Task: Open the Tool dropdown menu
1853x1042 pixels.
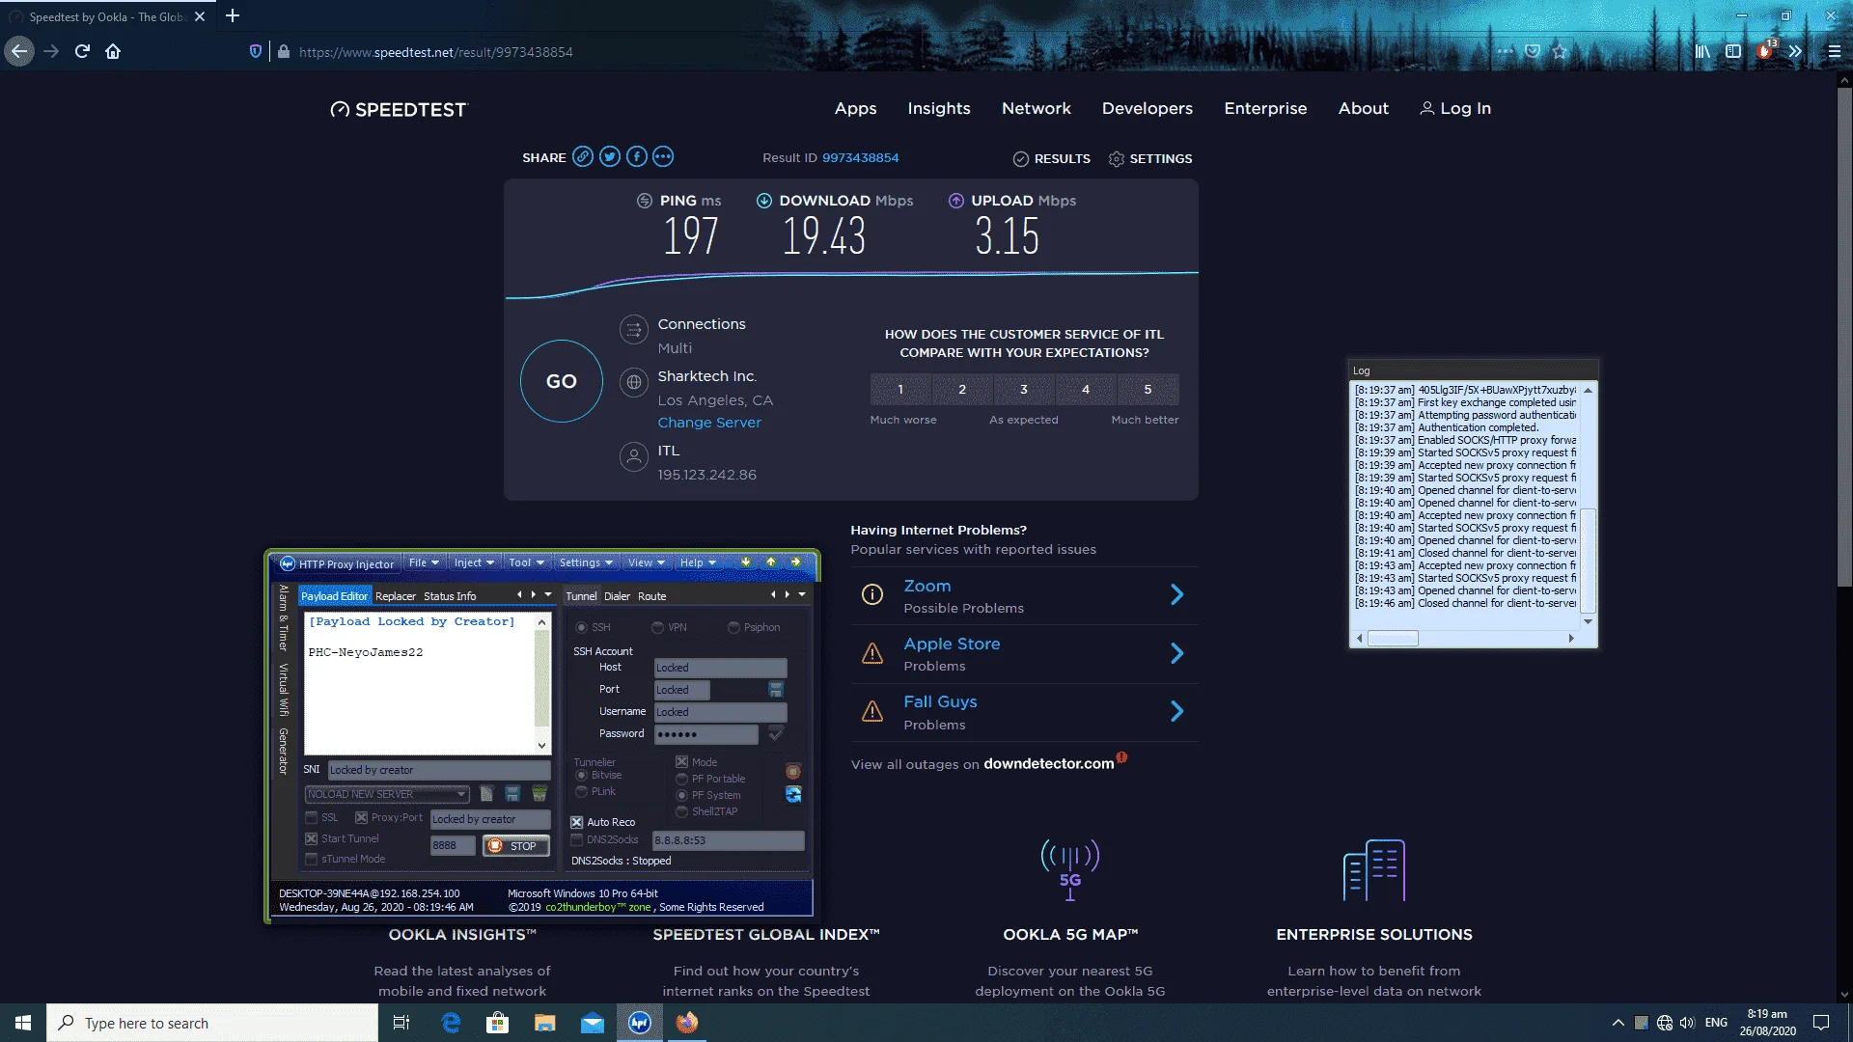Action: 526,562
